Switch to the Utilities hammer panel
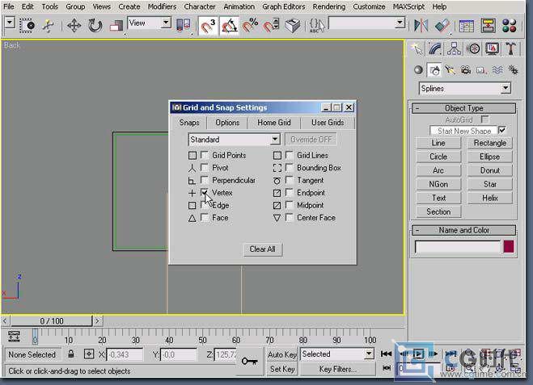The height and width of the screenshot is (385, 533). tap(510, 49)
